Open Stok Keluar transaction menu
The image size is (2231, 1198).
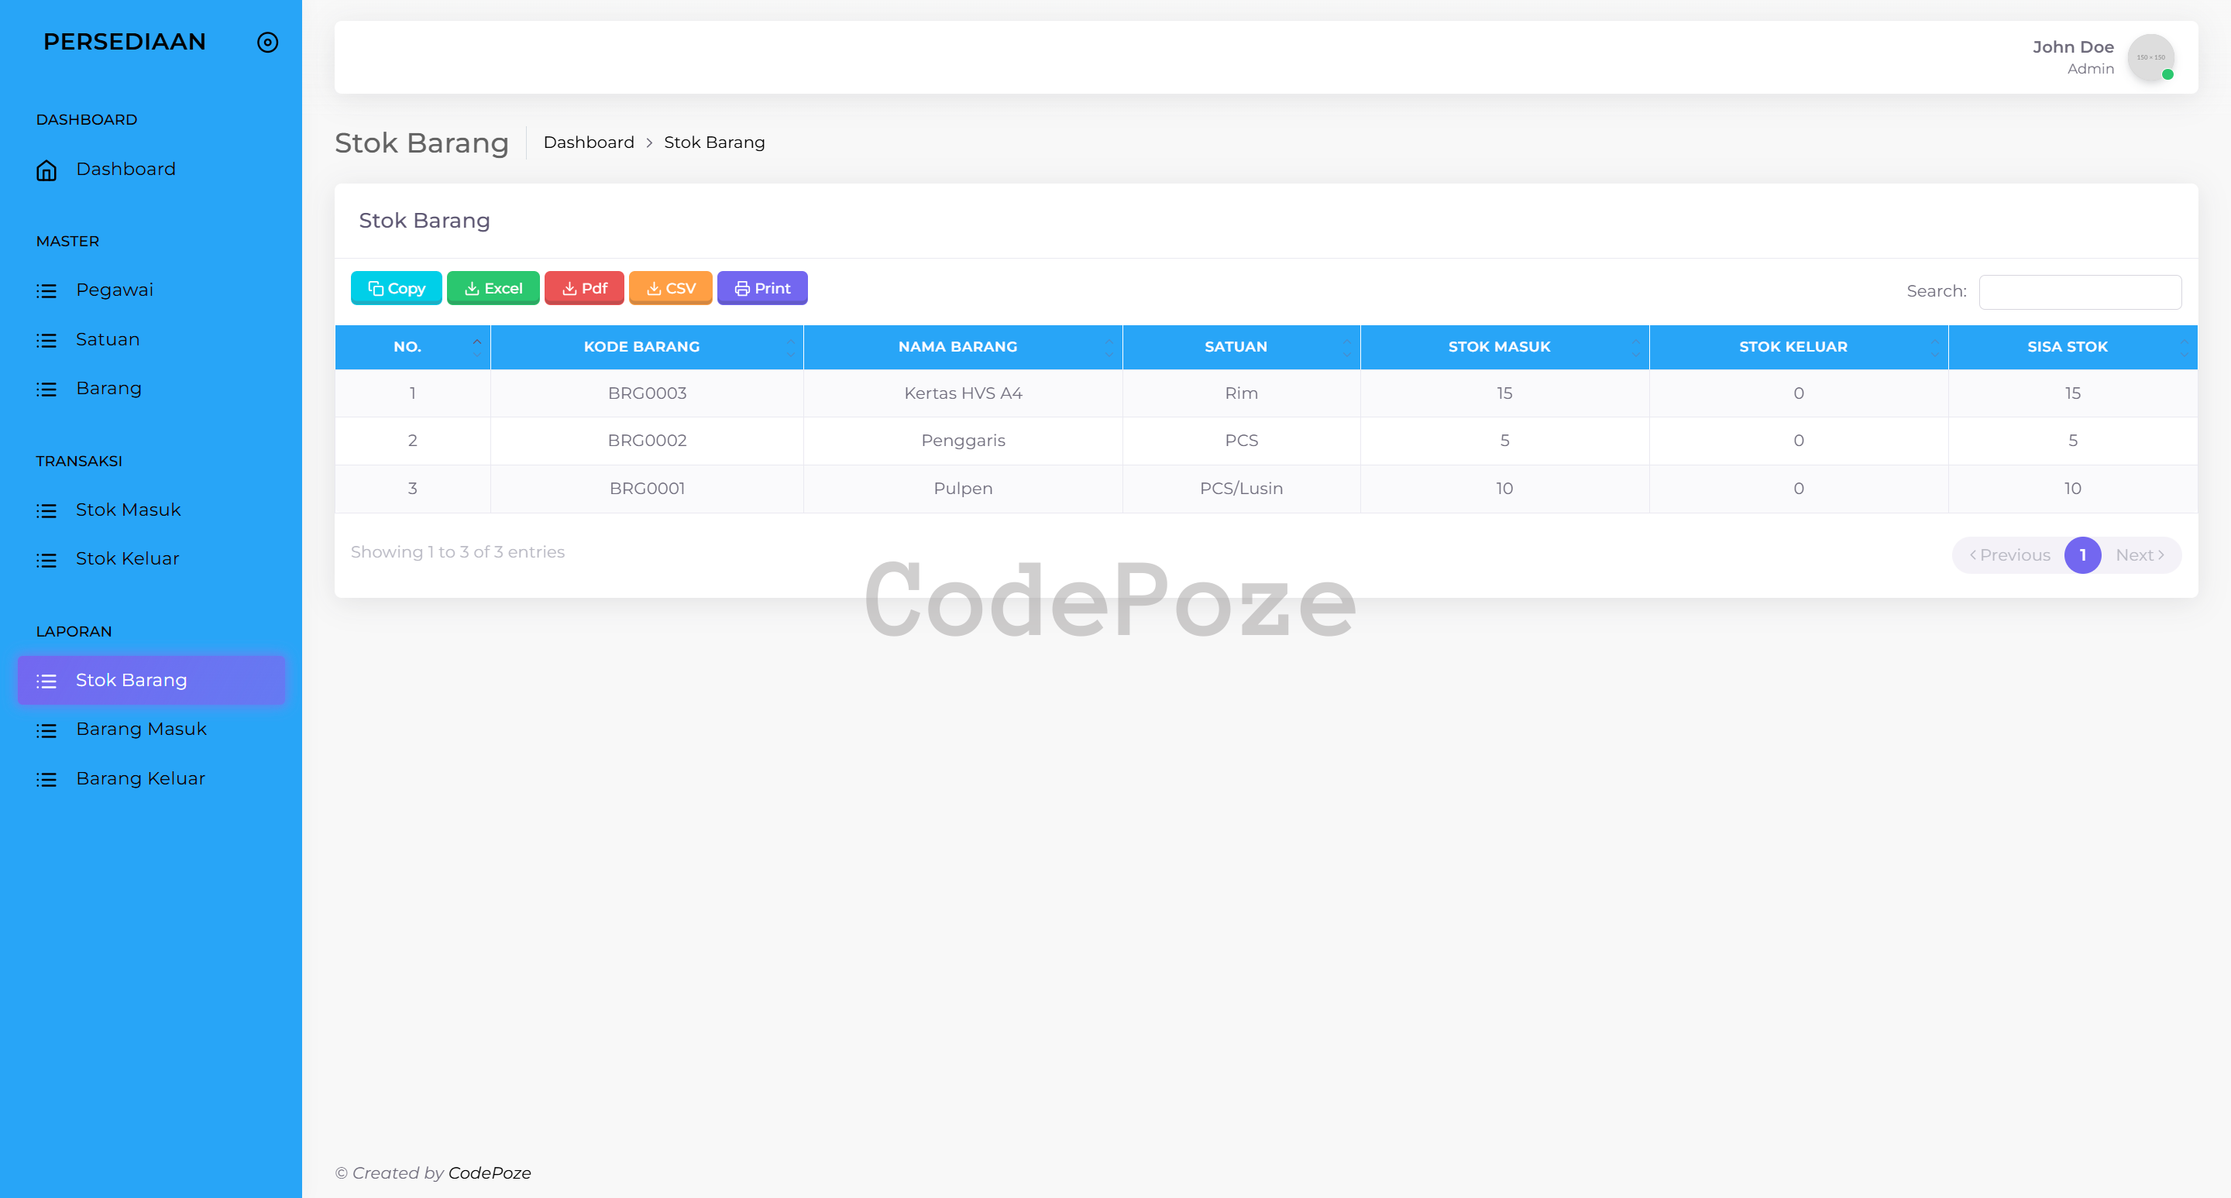(x=127, y=559)
